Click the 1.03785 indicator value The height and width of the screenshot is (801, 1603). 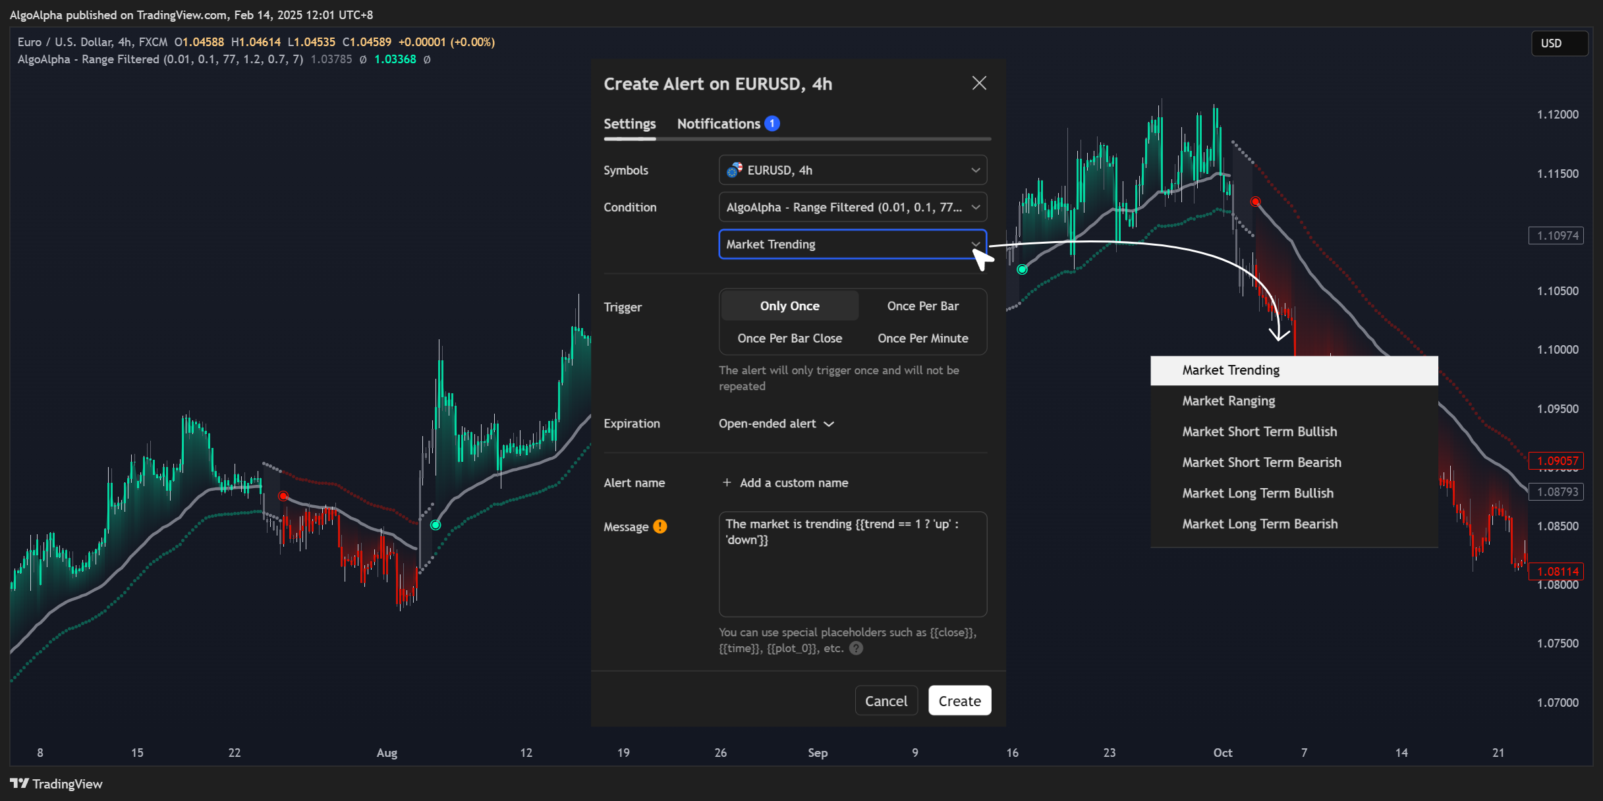[x=331, y=59]
